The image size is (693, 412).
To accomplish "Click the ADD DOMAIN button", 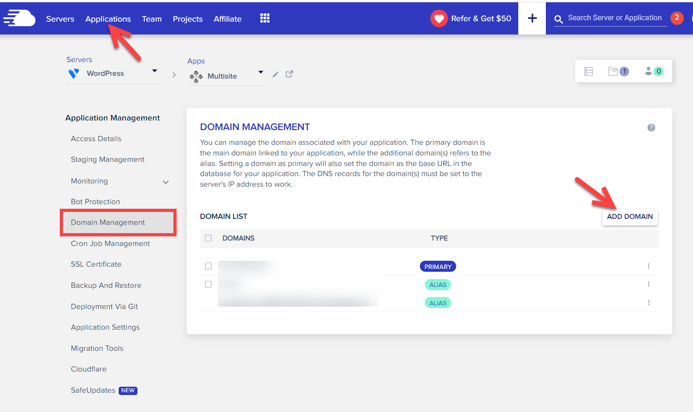I will point(630,217).
